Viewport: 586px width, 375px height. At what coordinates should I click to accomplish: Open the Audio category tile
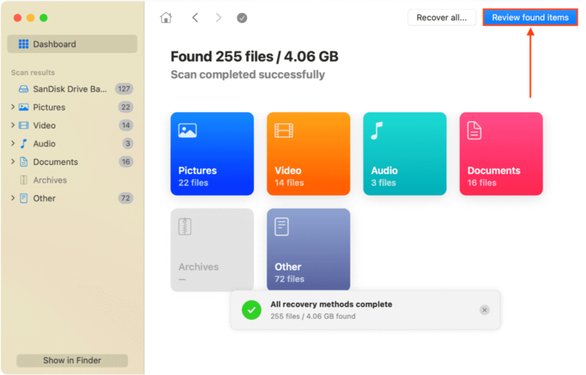(405, 154)
